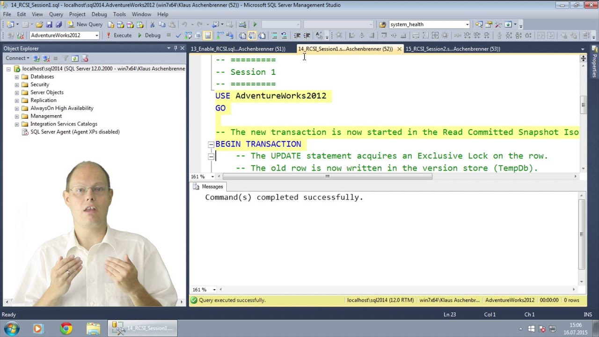Expand the Management node

tap(17, 116)
